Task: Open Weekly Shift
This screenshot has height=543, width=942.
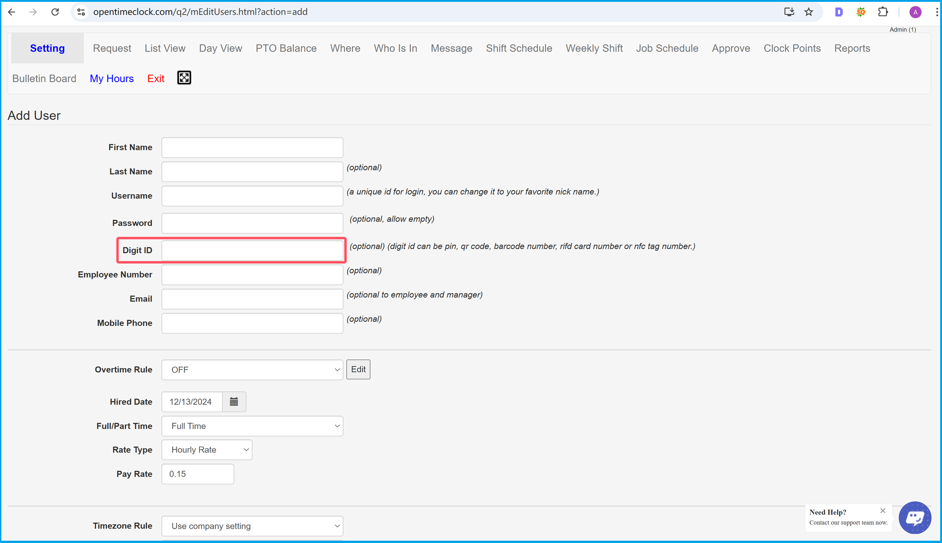Action: click(594, 48)
